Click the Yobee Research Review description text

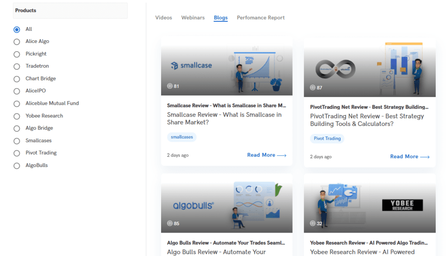[362, 252]
